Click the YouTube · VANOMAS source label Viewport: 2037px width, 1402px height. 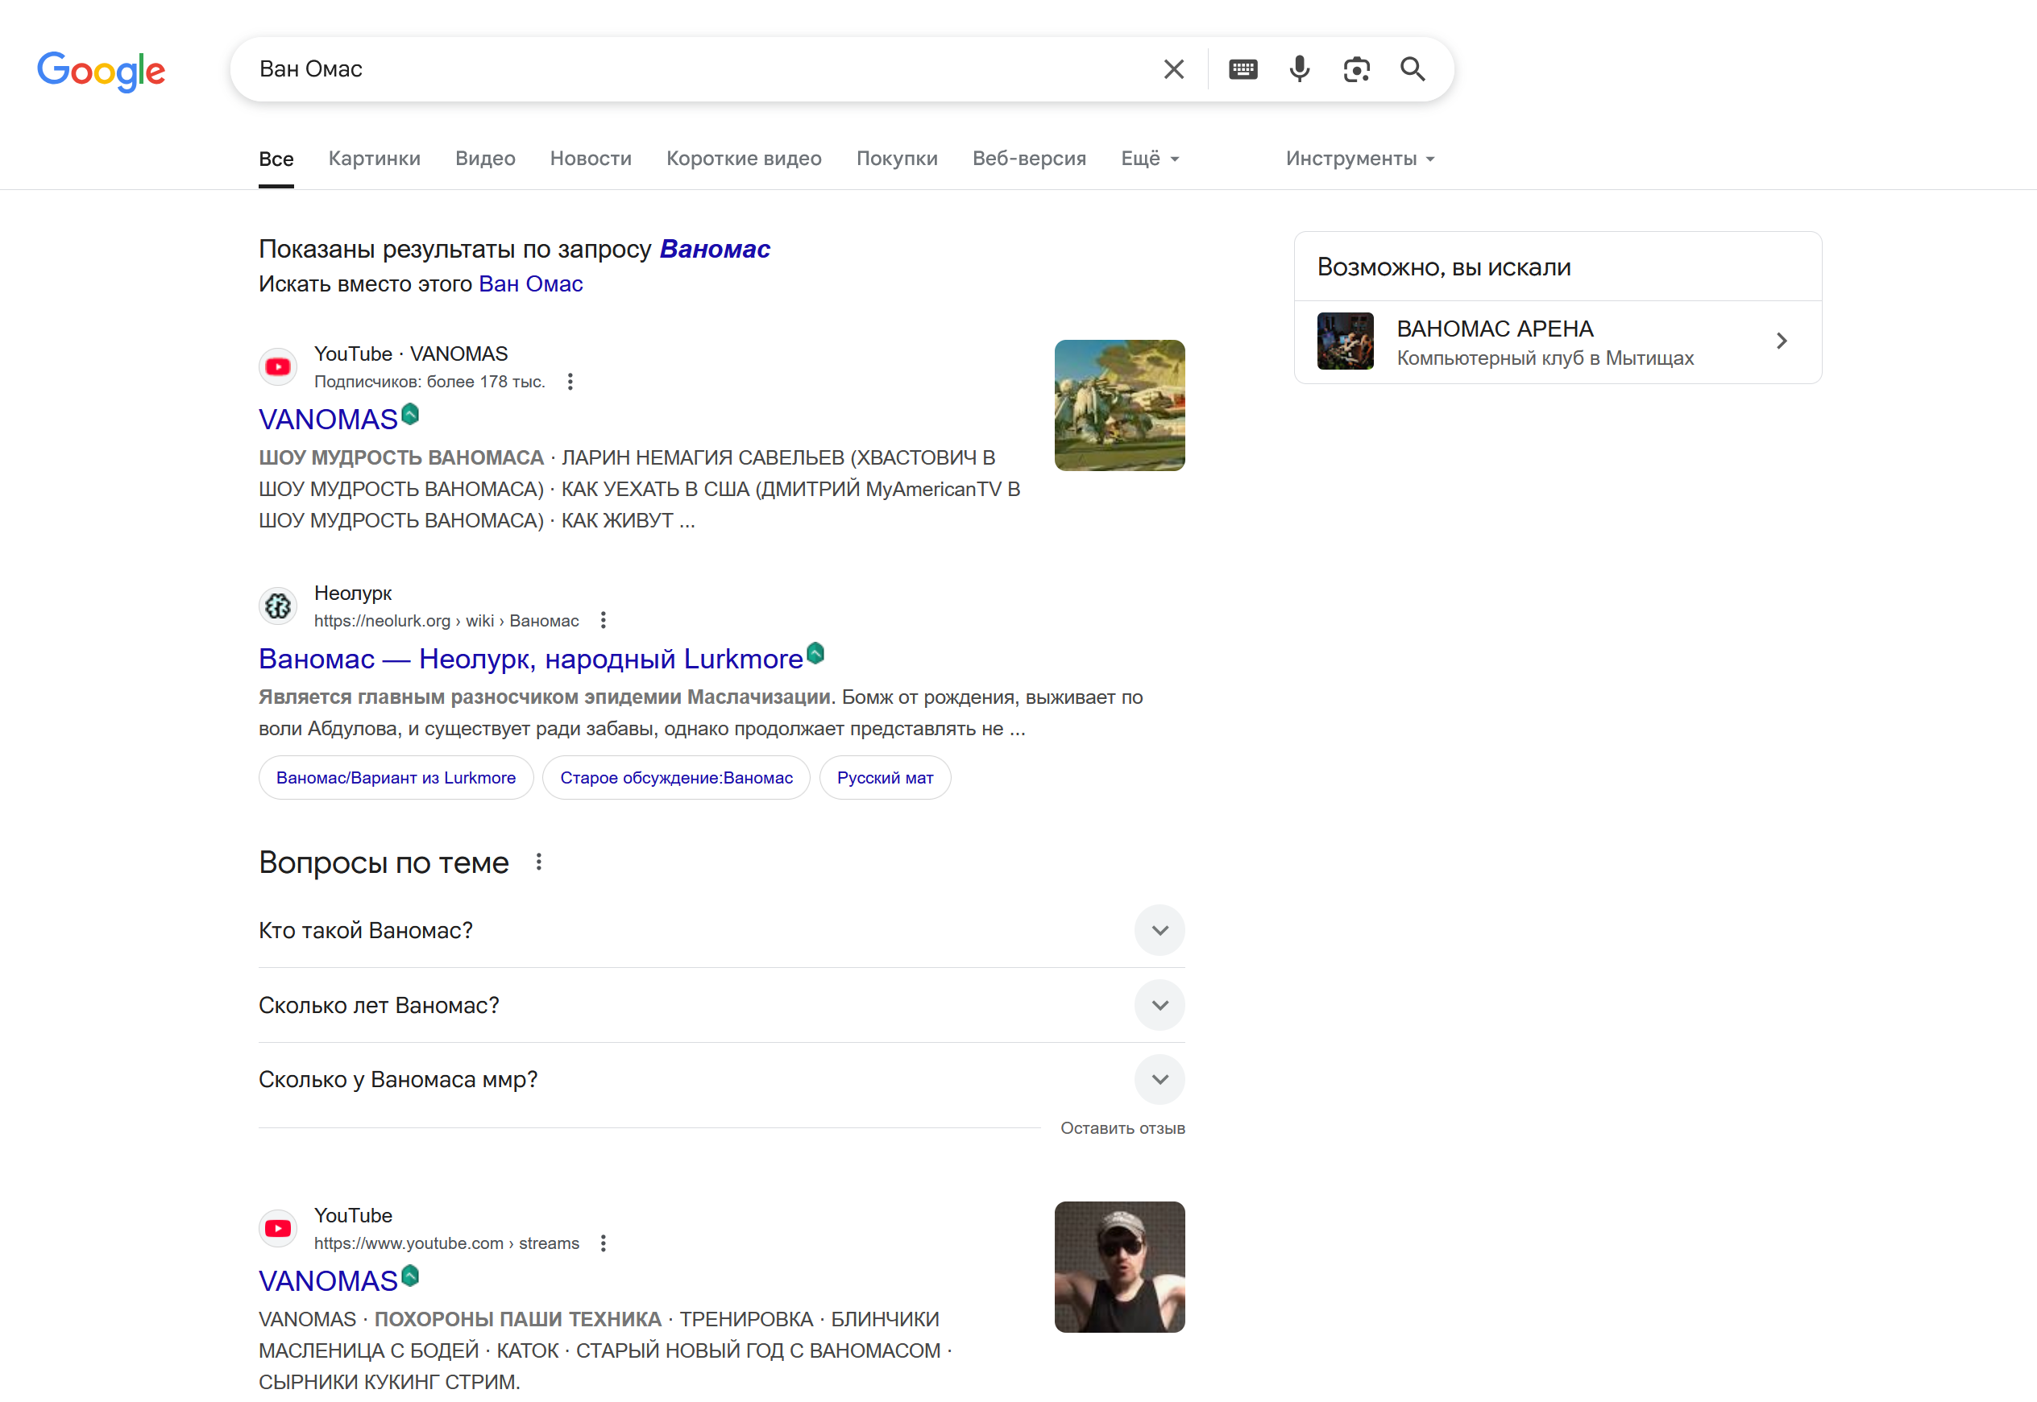click(x=411, y=354)
